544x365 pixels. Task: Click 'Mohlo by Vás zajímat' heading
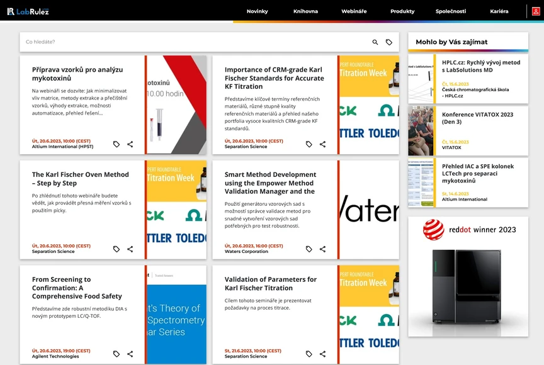[x=451, y=42]
